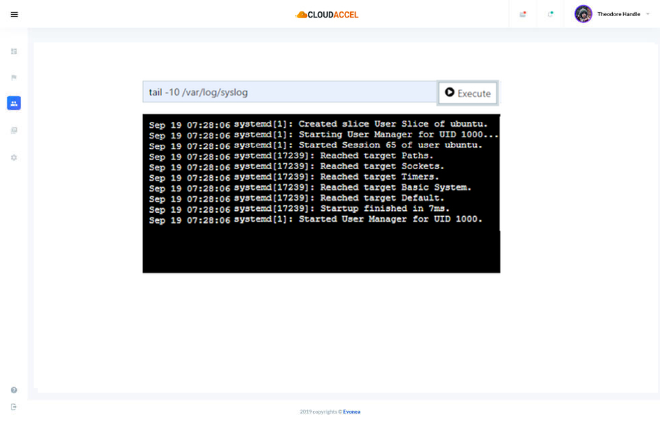Click the Evonea footer link
Viewport: 660px width, 423px height.
pos(352,412)
